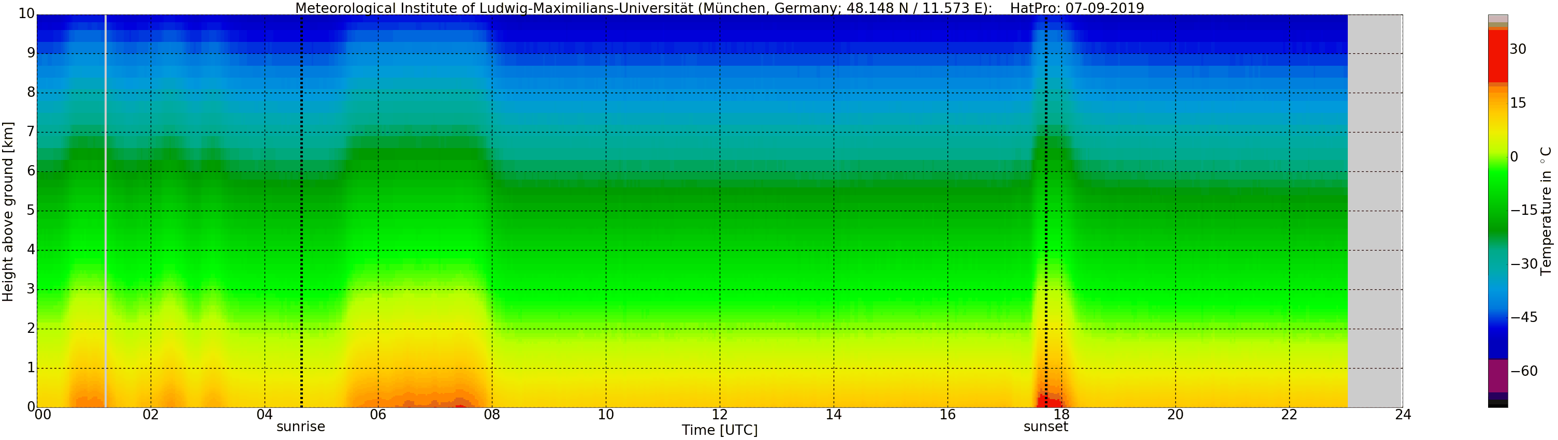This screenshot has height=440, width=1558.
Task: Click the sunrise label below the time axis
Action: click(x=301, y=427)
